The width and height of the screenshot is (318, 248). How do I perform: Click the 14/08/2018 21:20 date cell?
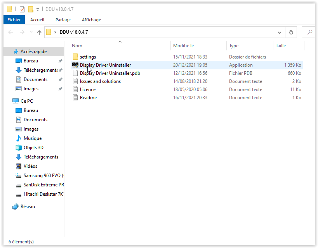click(x=190, y=81)
